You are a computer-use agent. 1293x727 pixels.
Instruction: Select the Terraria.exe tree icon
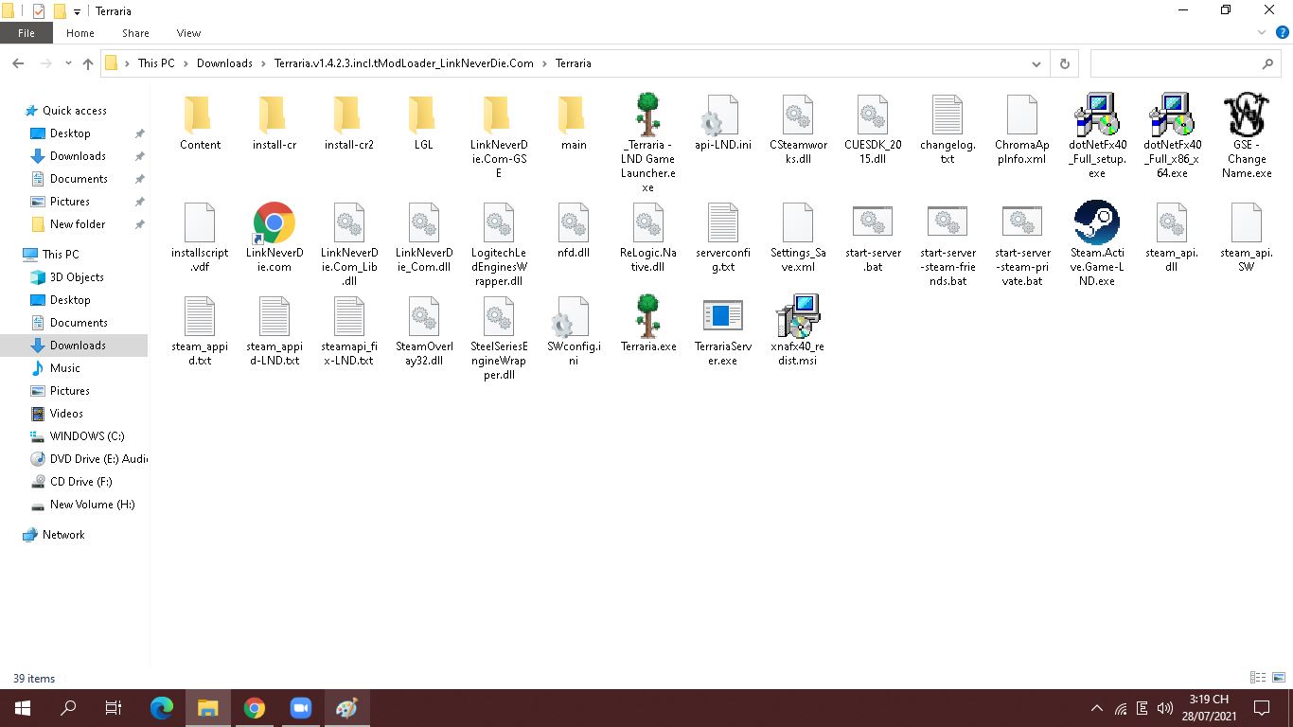point(648,316)
